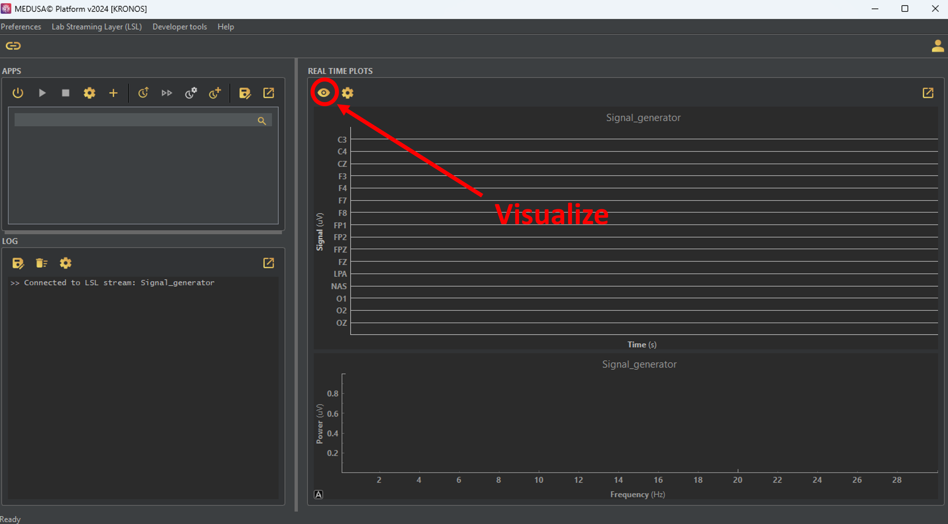This screenshot has height=524, width=948.
Task: Open the apps panel gear settings
Action: tap(89, 93)
